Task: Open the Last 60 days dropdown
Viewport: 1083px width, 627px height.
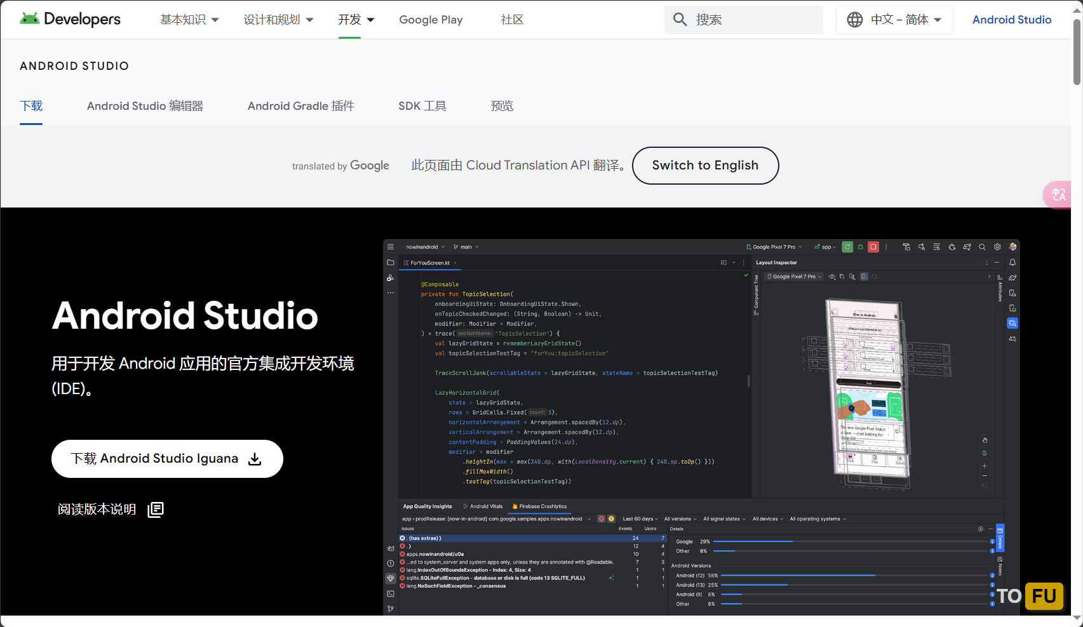Action: tap(640, 518)
